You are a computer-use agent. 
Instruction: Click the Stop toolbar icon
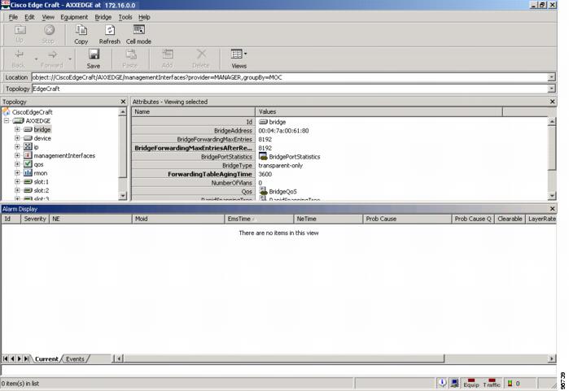49,30
